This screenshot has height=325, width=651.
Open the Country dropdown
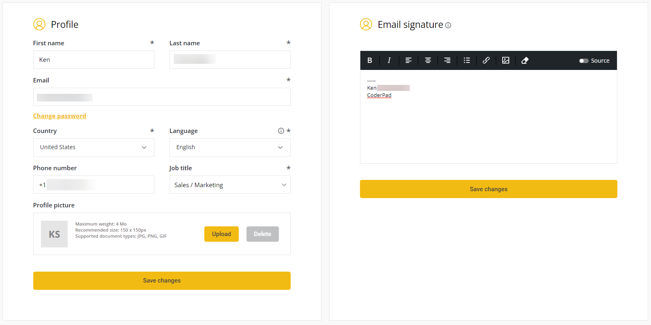[94, 148]
